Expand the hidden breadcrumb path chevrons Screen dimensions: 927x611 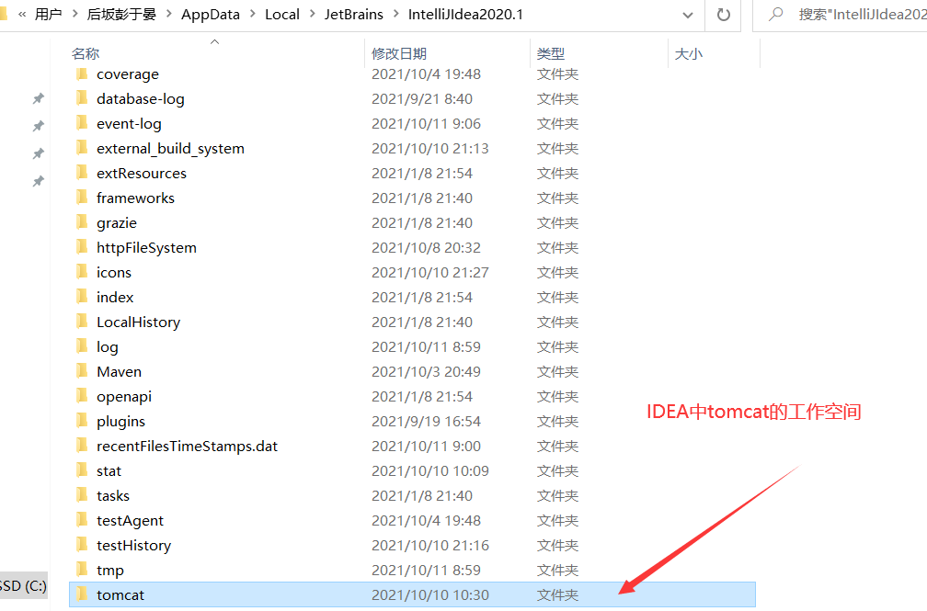click(22, 14)
